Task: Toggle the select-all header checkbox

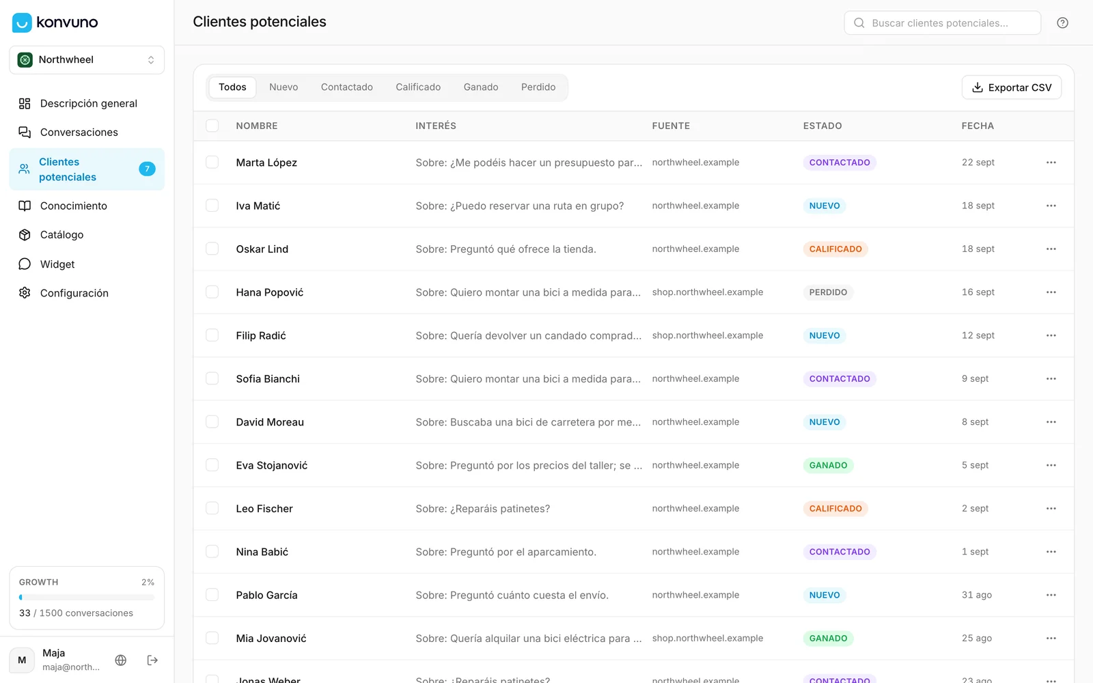Action: point(212,126)
